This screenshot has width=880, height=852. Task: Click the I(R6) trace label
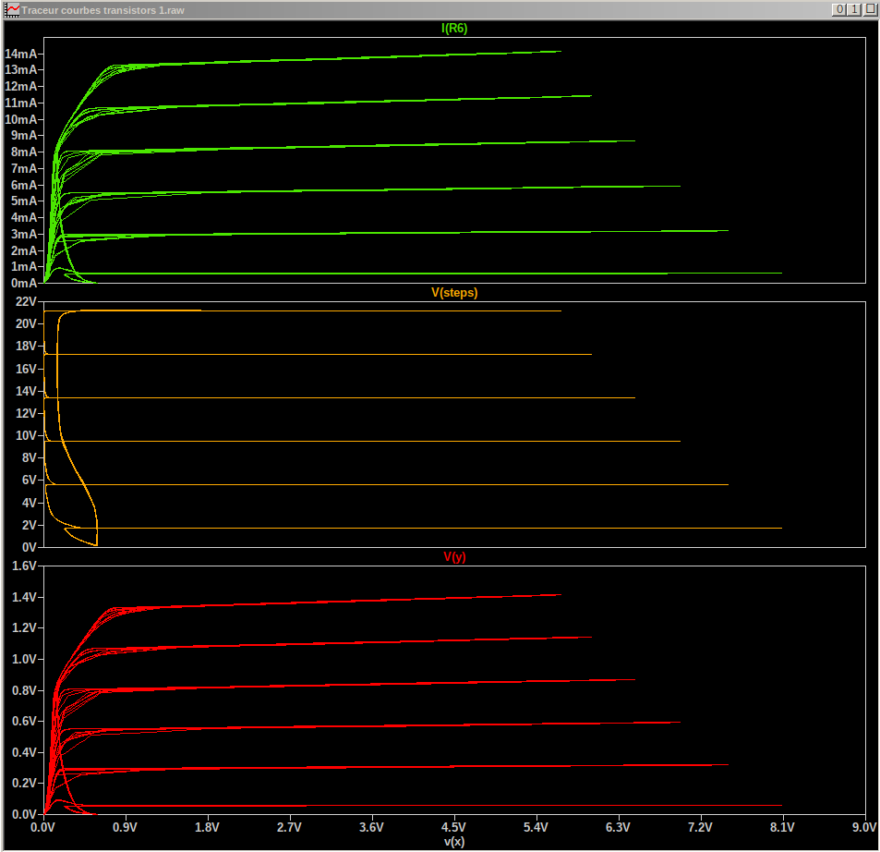coord(454,28)
